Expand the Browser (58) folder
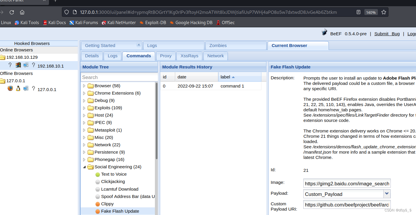The height and width of the screenshot is (215, 416). pyautogui.click(x=84, y=86)
